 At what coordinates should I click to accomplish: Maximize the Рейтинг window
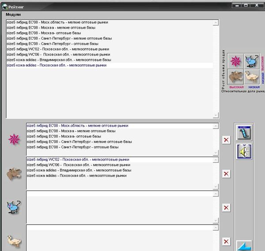pos(246,5)
